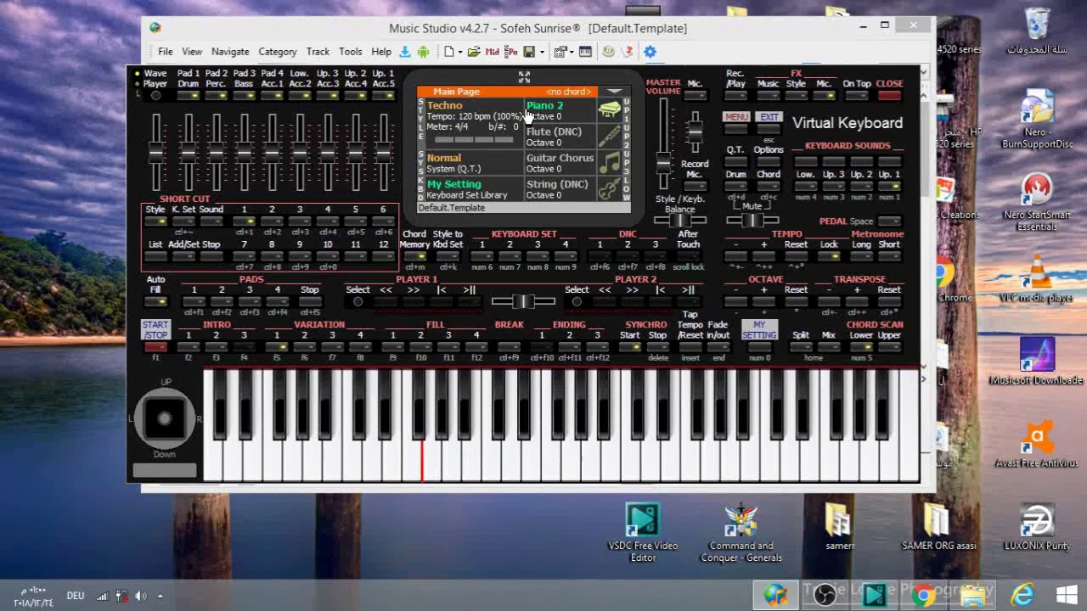The image size is (1087, 611).
Task: Select the samer folder on the desktop
Action: (839, 528)
